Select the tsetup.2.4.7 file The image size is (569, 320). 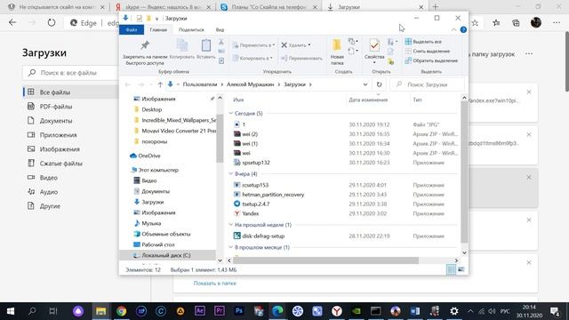coord(255,204)
